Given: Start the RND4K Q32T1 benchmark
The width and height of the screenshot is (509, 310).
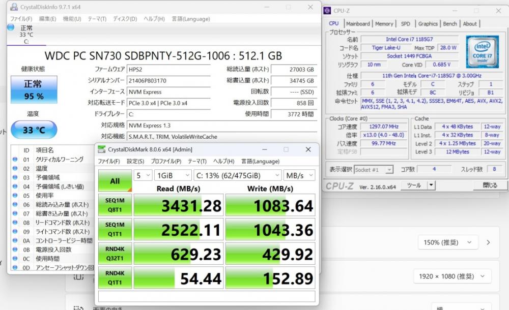Looking at the screenshot, I should (x=115, y=254).
